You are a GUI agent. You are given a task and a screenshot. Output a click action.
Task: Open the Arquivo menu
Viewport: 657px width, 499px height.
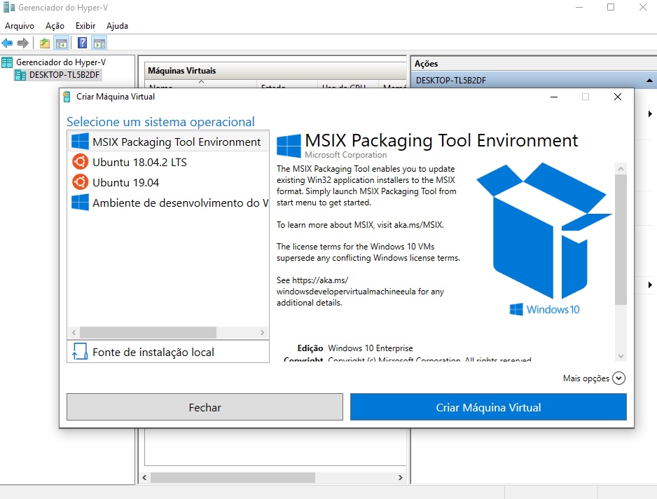20,26
